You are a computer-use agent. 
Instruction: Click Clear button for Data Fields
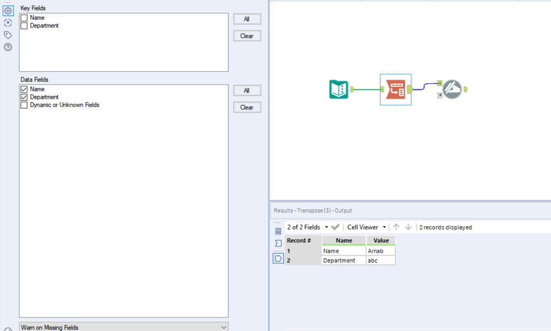point(247,108)
